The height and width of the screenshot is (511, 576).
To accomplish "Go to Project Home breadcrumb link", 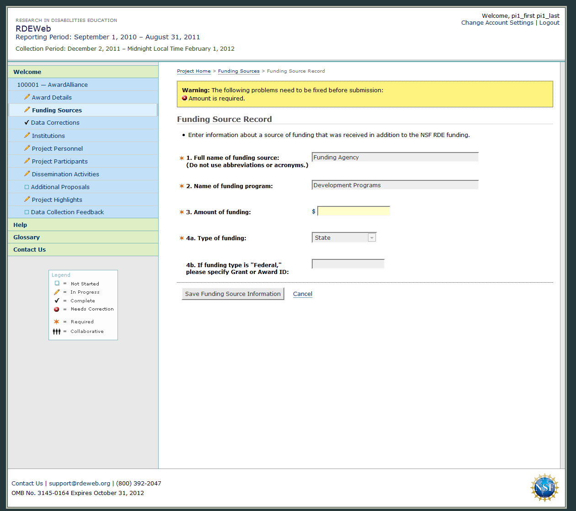I will tap(194, 71).
